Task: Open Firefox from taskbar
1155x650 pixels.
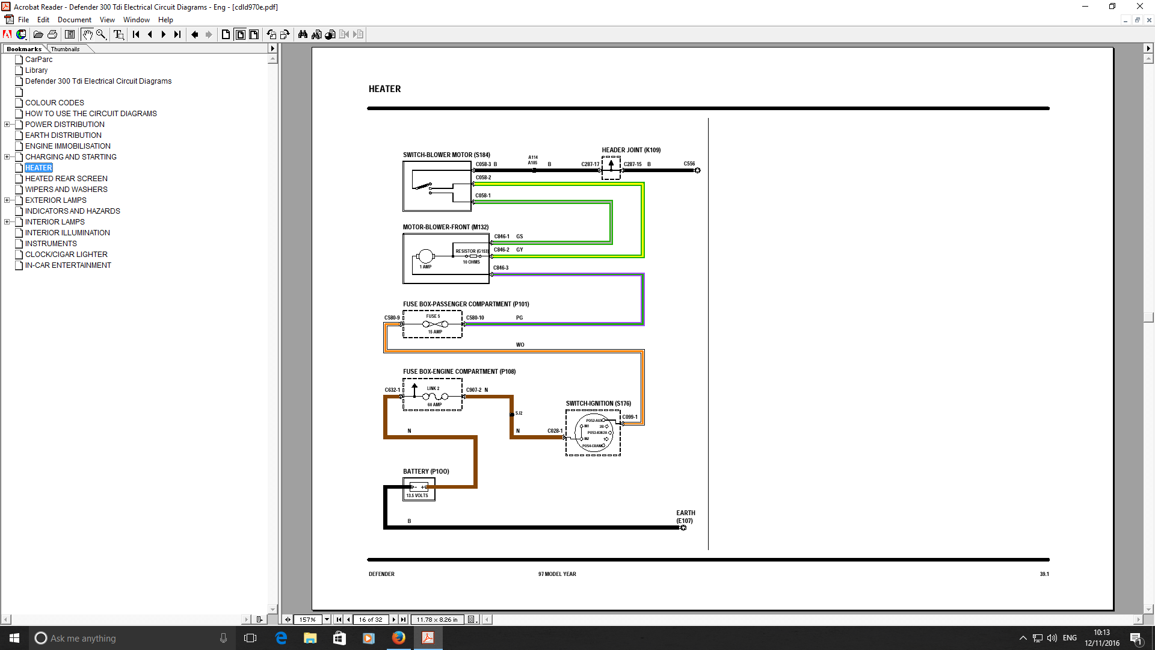Action: pyautogui.click(x=398, y=638)
